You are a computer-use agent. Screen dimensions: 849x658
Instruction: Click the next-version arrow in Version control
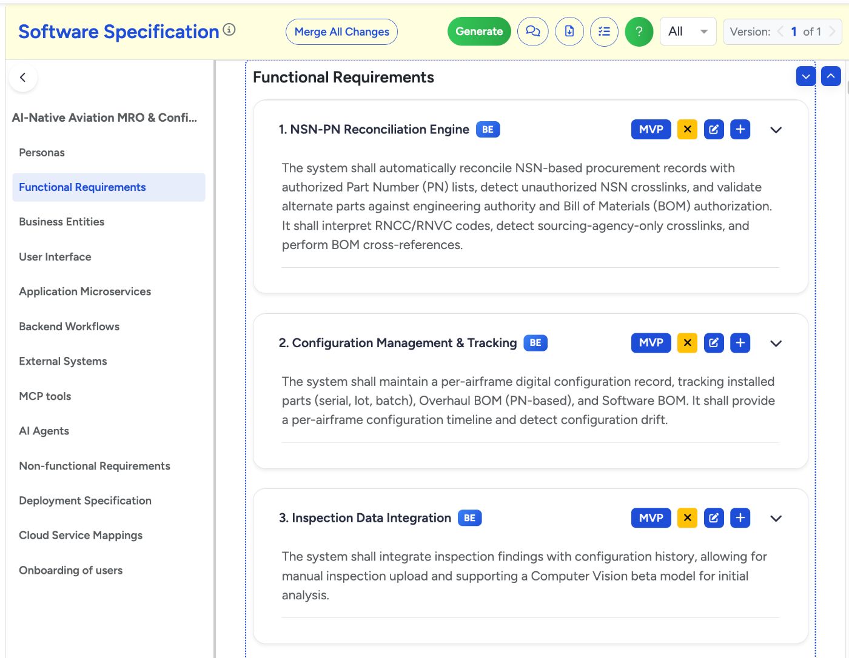click(x=832, y=32)
